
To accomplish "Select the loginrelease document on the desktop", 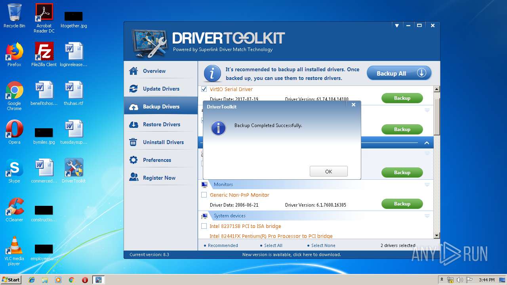I will tap(74, 55).
